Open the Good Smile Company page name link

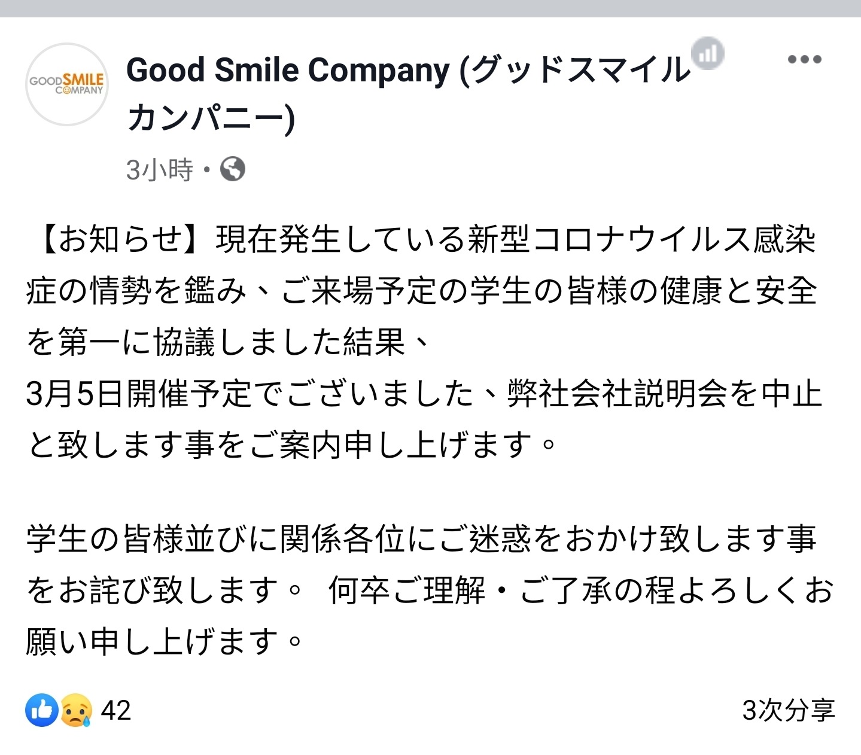[x=409, y=70]
